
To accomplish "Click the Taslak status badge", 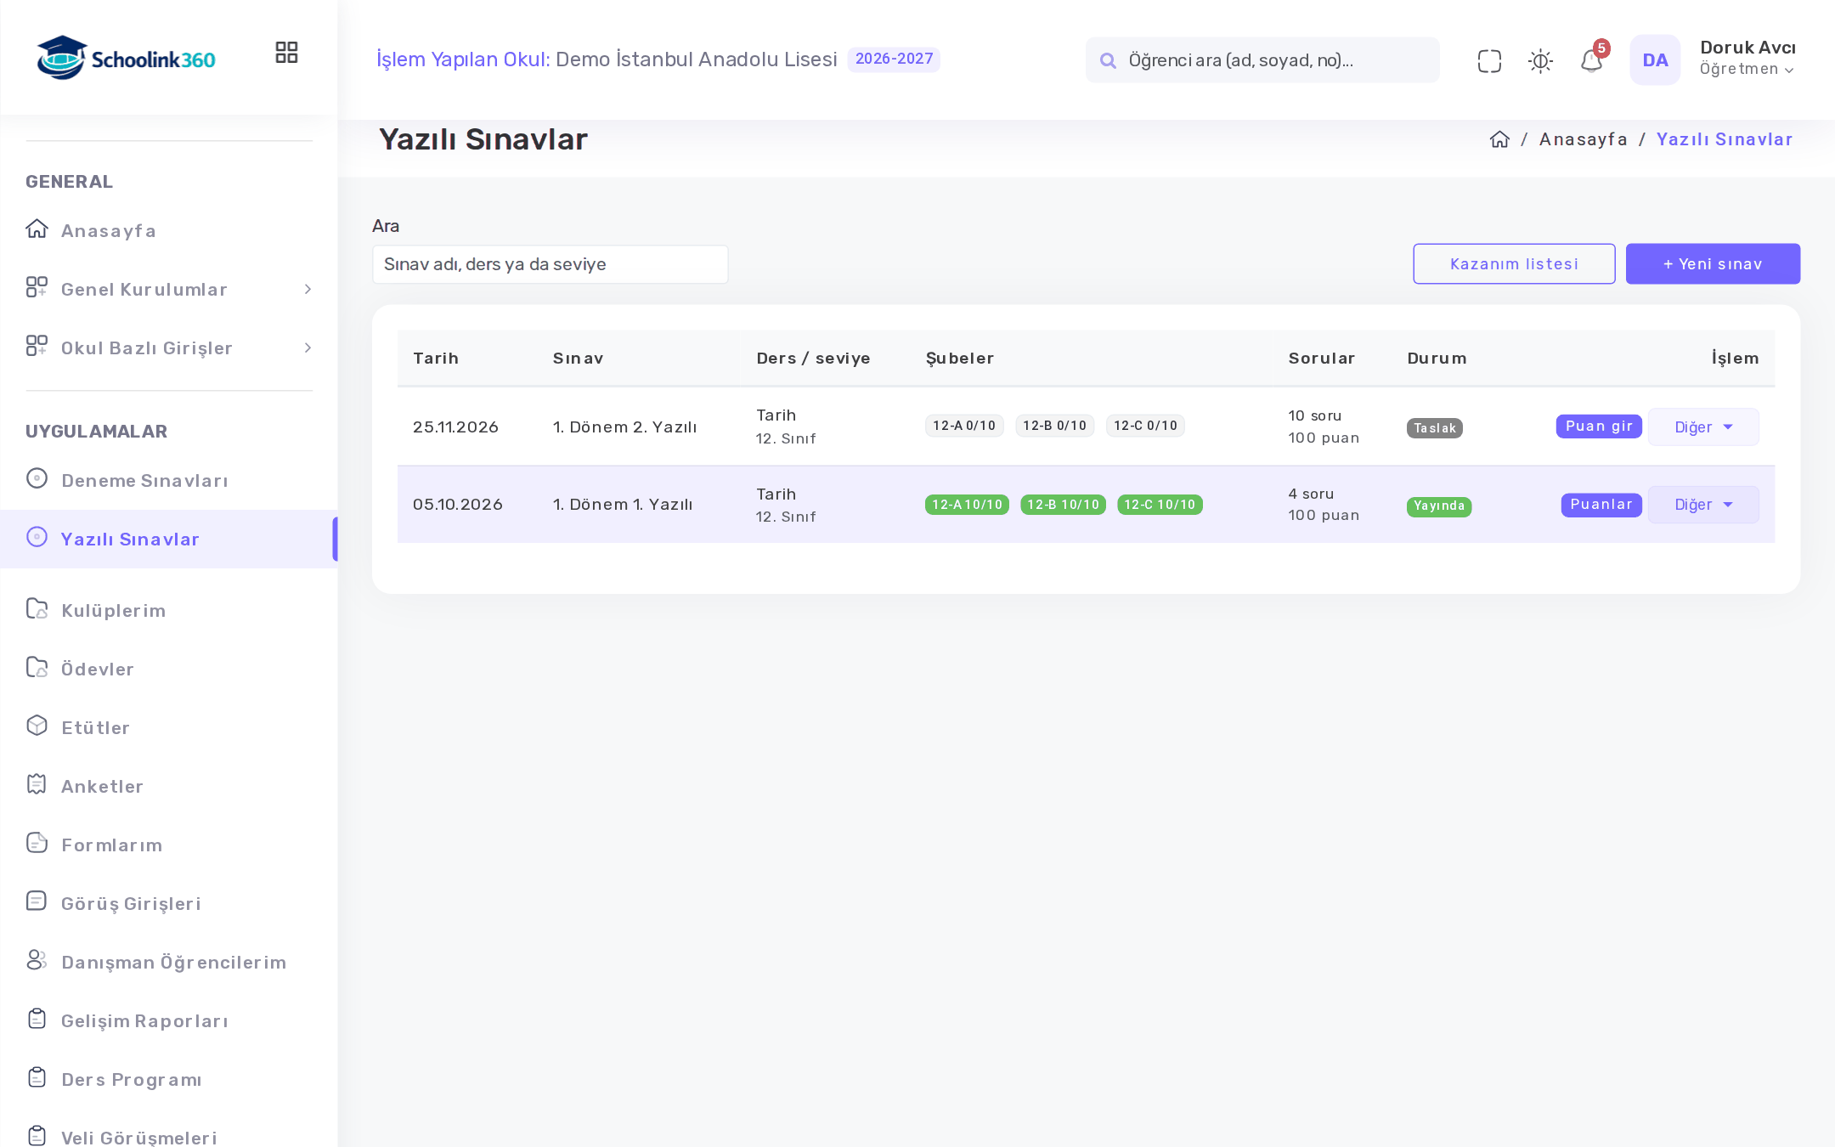I will (x=1435, y=428).
